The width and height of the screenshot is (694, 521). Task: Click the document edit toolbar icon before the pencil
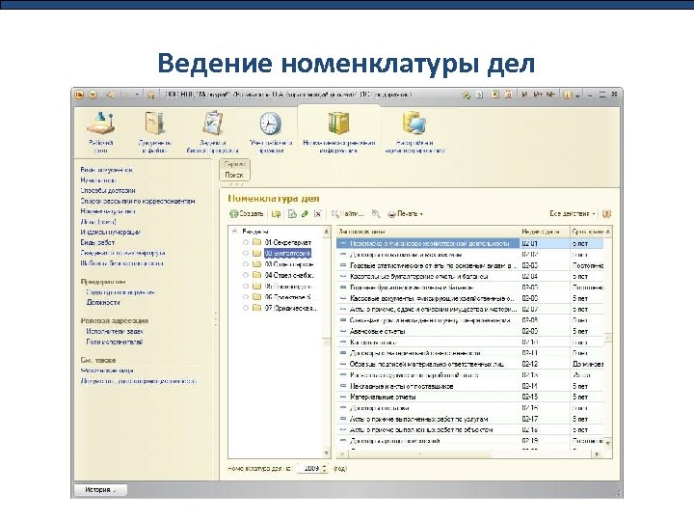(292, 214)
